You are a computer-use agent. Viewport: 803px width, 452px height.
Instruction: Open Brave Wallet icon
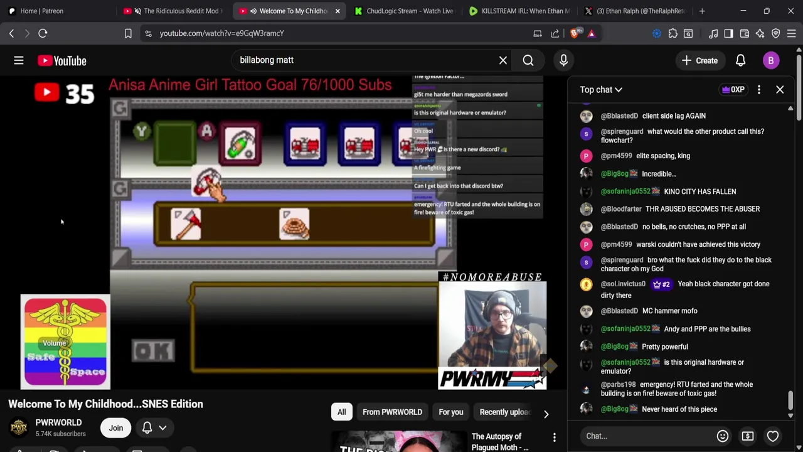tap(745, 33)
